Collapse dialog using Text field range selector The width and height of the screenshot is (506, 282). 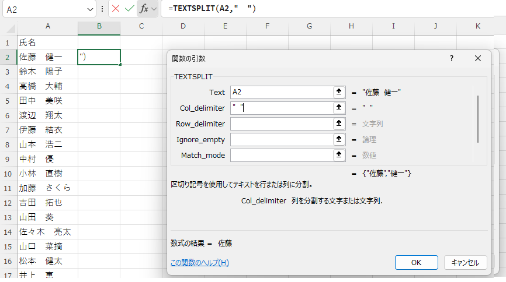338,93
